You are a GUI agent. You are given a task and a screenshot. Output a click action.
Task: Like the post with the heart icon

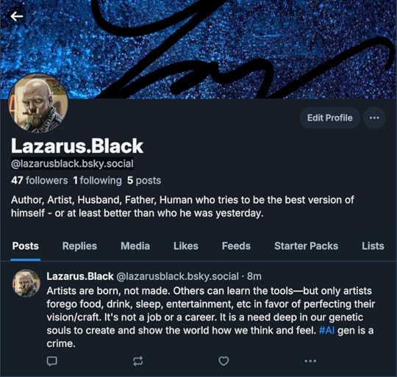click(x=223, y=361)
